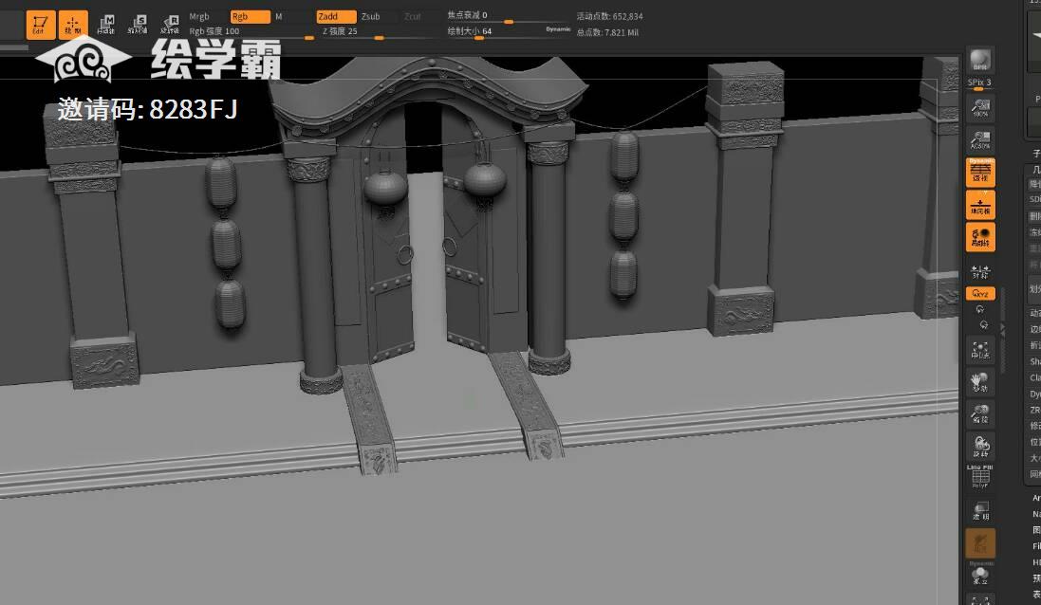
Task: Click the Dynamic Solo (孤立) button
Action: point(980,575)
